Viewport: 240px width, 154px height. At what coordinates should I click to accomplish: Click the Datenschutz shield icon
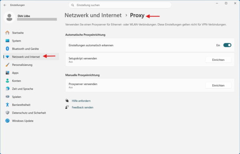click(x=7, y=113)
